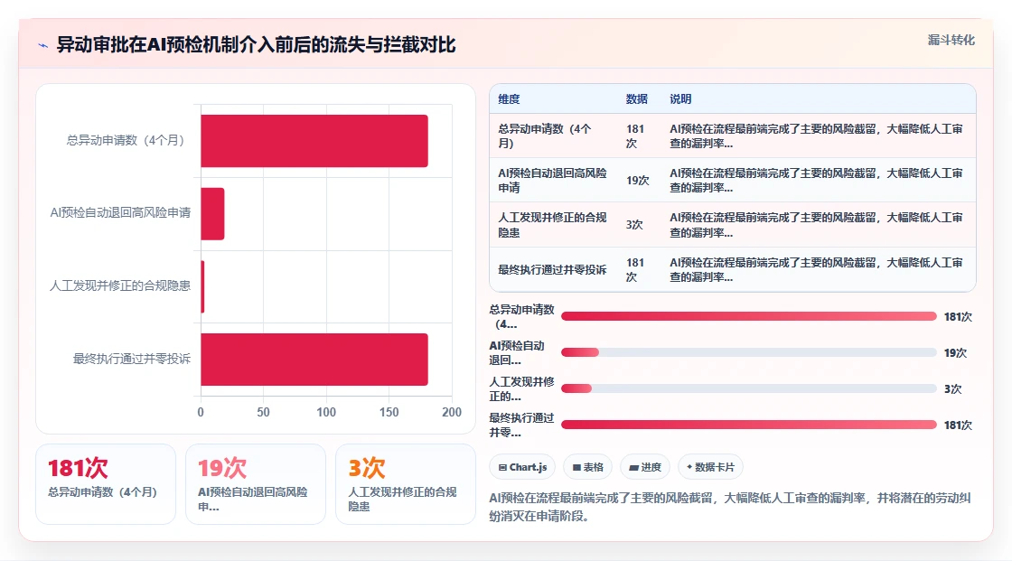This screenshot has width=1012, height=561.
Task: Click the 人工发现并修正的... progress bar showing 3次
Action: click(749, 388)
